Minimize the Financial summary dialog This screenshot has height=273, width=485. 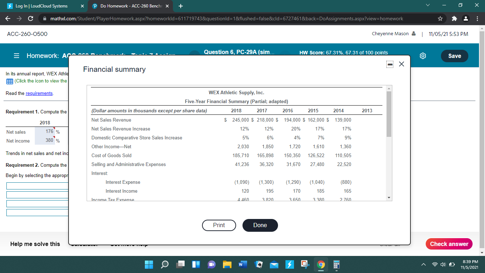pyautogui.click(x=389, y=64)
